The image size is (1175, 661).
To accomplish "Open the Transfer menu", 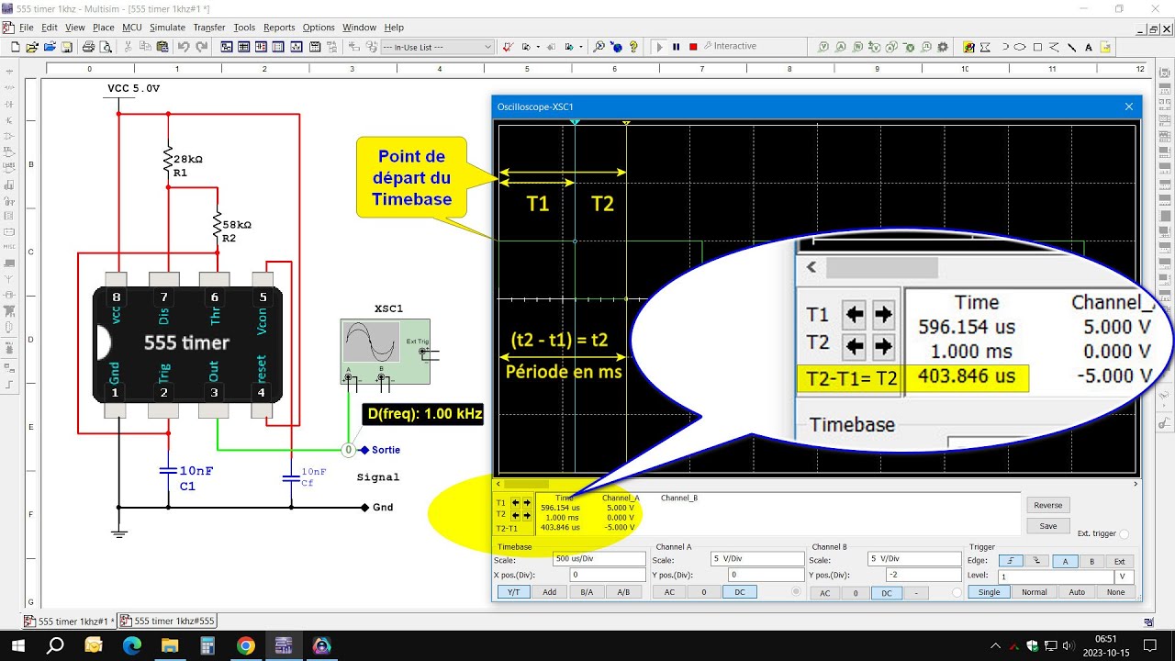I will [x=209, y=28].
